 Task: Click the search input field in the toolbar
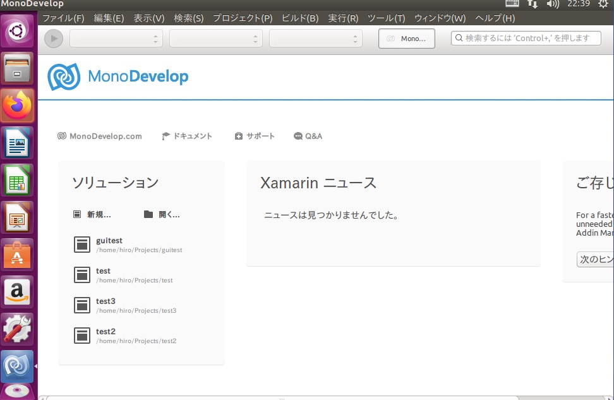point(526,38)
